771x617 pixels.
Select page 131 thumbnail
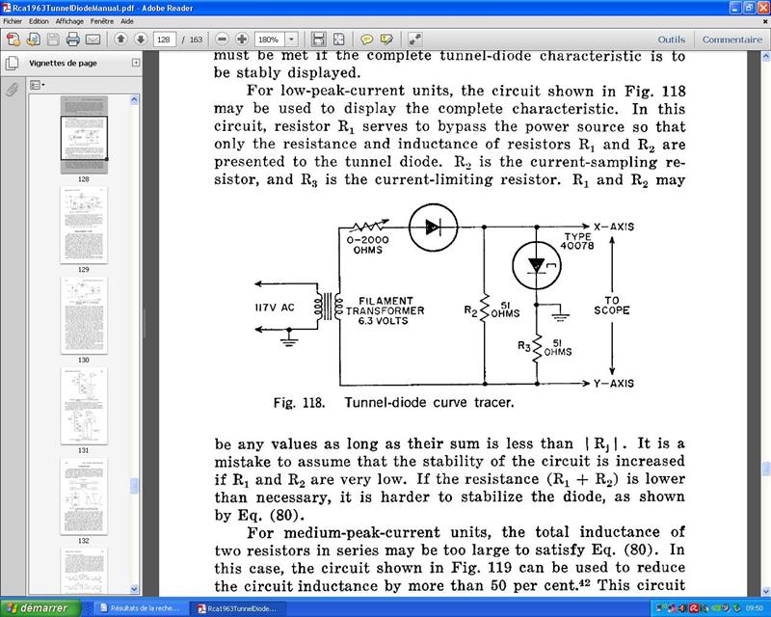pyautogui.click(x=84, y=406)
